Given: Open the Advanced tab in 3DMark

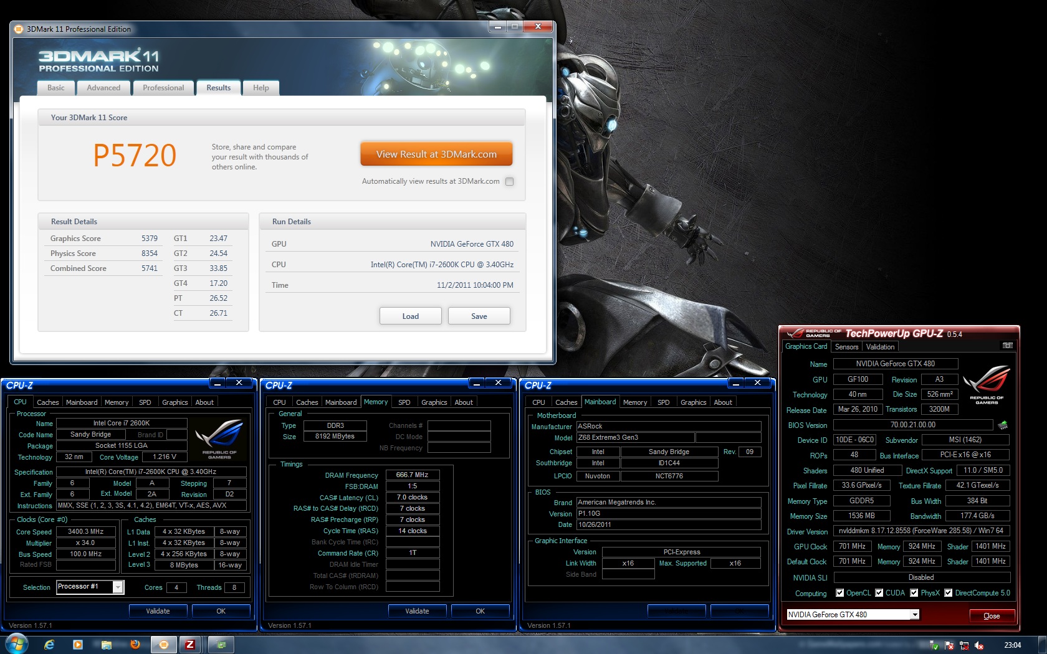Looking at the screenshot, I should (103, 88).
